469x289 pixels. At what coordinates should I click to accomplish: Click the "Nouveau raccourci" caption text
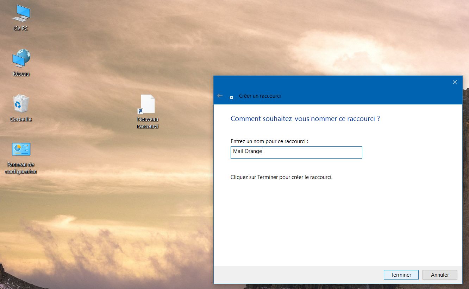pos(148,123)
